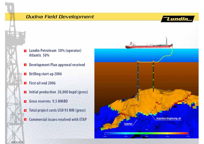Viewport: 204px width, 144px height.
Task: Click the Lundin logo
Action: tap(177, 19)
